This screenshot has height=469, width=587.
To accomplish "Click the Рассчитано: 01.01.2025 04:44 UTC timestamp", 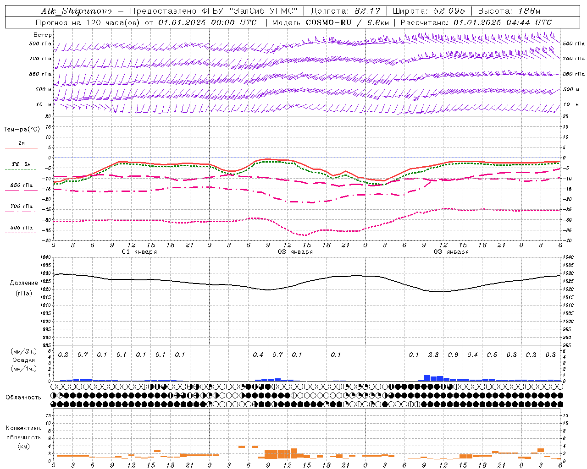I will tap(476, 22).
